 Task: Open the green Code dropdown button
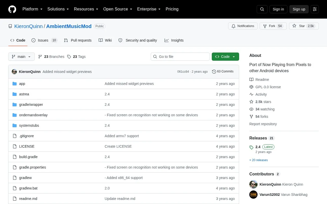[225, 57]
